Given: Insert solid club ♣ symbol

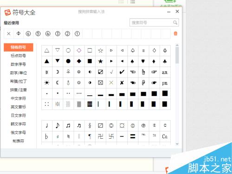Looking at the screenshot, I should point(165,61).
